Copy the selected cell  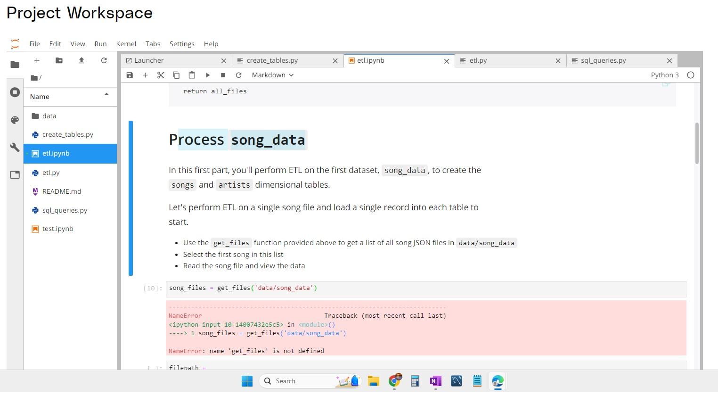(176, 74)
